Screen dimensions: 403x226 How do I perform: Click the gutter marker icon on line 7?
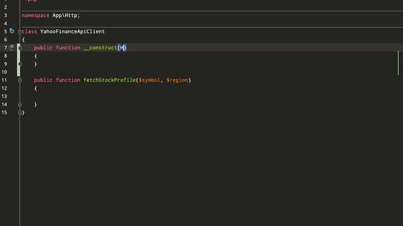tap(12, 48)
